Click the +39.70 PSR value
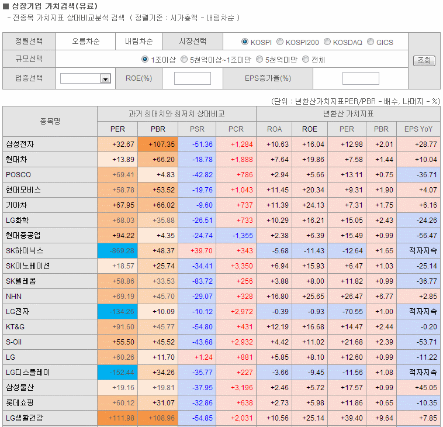Viewport: 443px width, 427px height. pos(202,251)
